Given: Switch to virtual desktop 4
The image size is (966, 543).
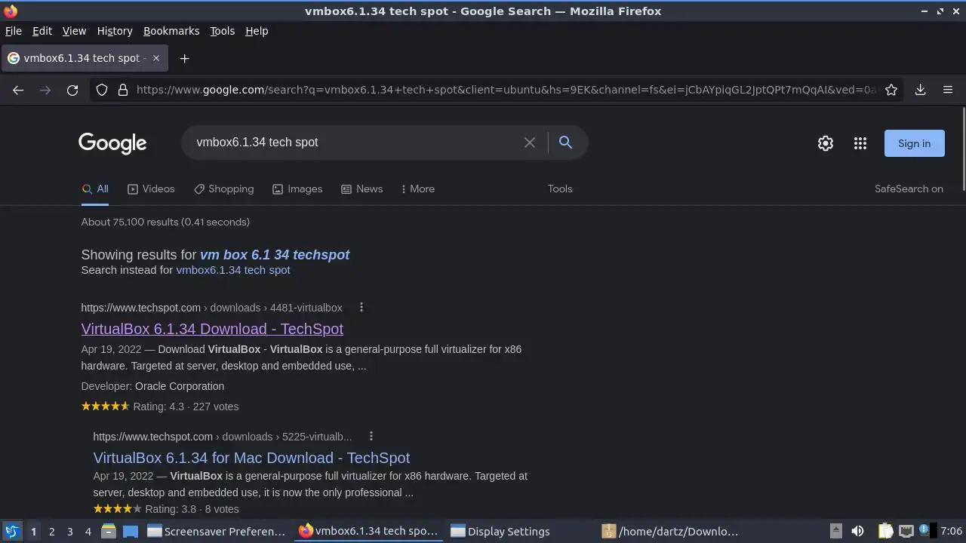Looking at the screenshot, I should [x=88, y=531].
